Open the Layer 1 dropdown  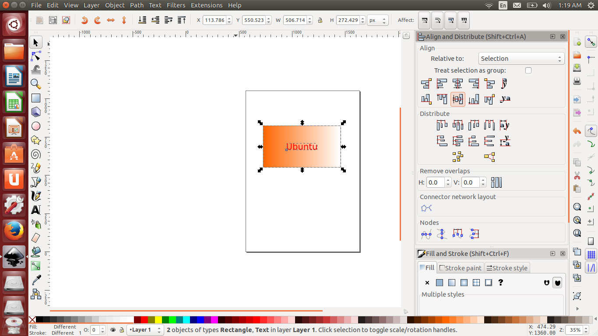click(145, 330)
